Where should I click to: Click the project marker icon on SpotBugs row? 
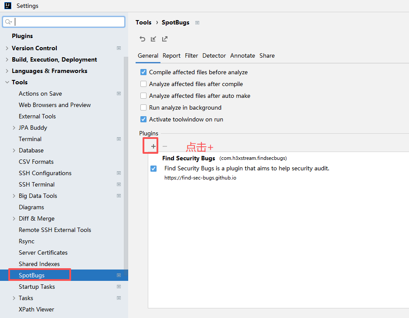click(x=119, y=275)
